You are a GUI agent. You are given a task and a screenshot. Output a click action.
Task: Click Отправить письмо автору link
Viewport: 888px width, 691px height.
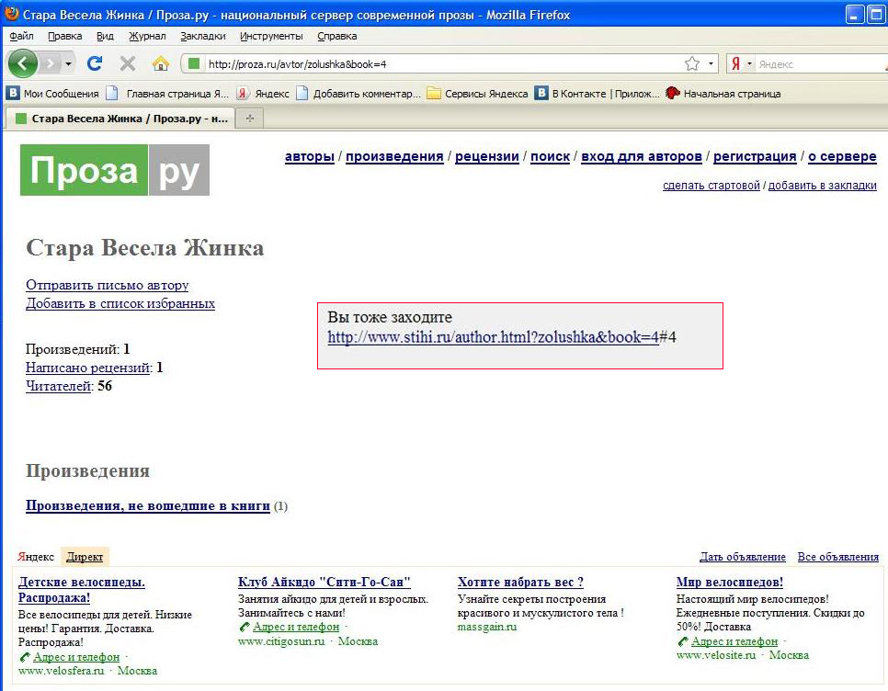point(107,285)
